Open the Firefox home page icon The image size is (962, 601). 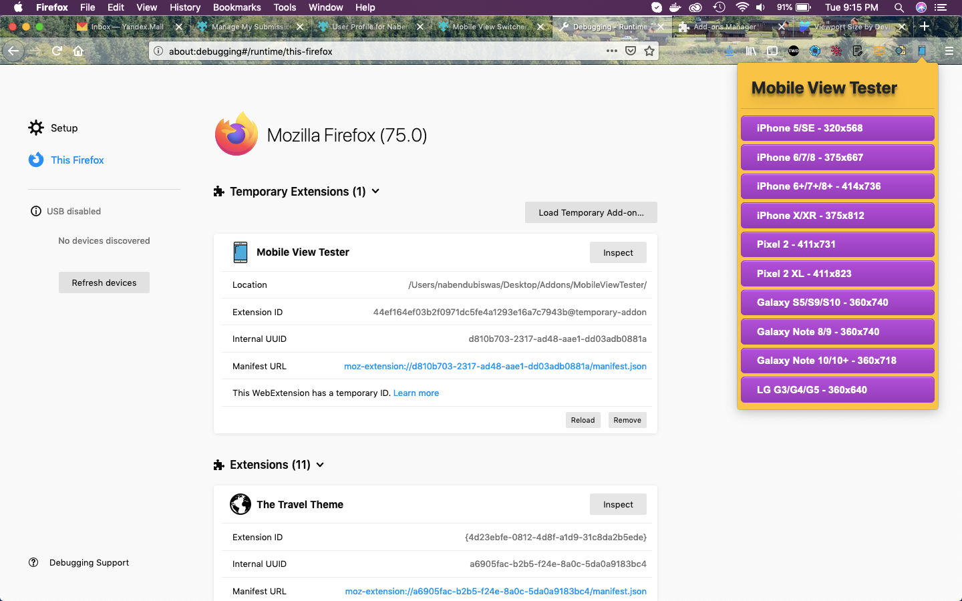pyautogui.click(x=78, y=51)
